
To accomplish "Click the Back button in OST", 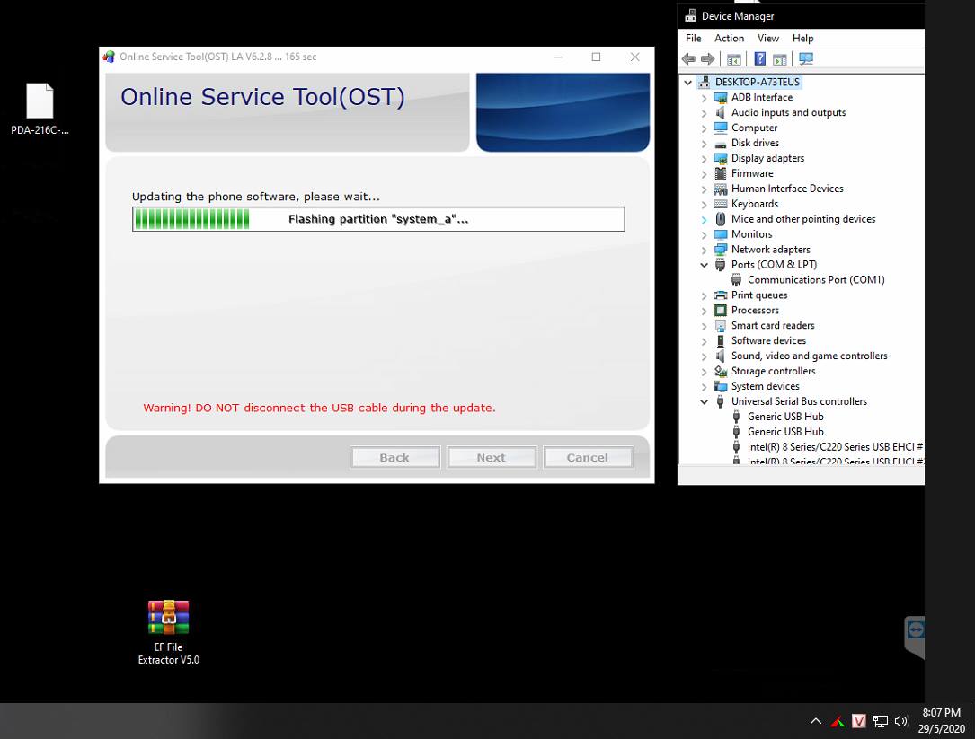I will pyautogui.click(x=394, y=457).
